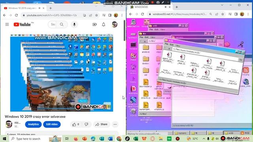
Task: Open bbs-reader.js in libs window
Action: pos(145,83)
